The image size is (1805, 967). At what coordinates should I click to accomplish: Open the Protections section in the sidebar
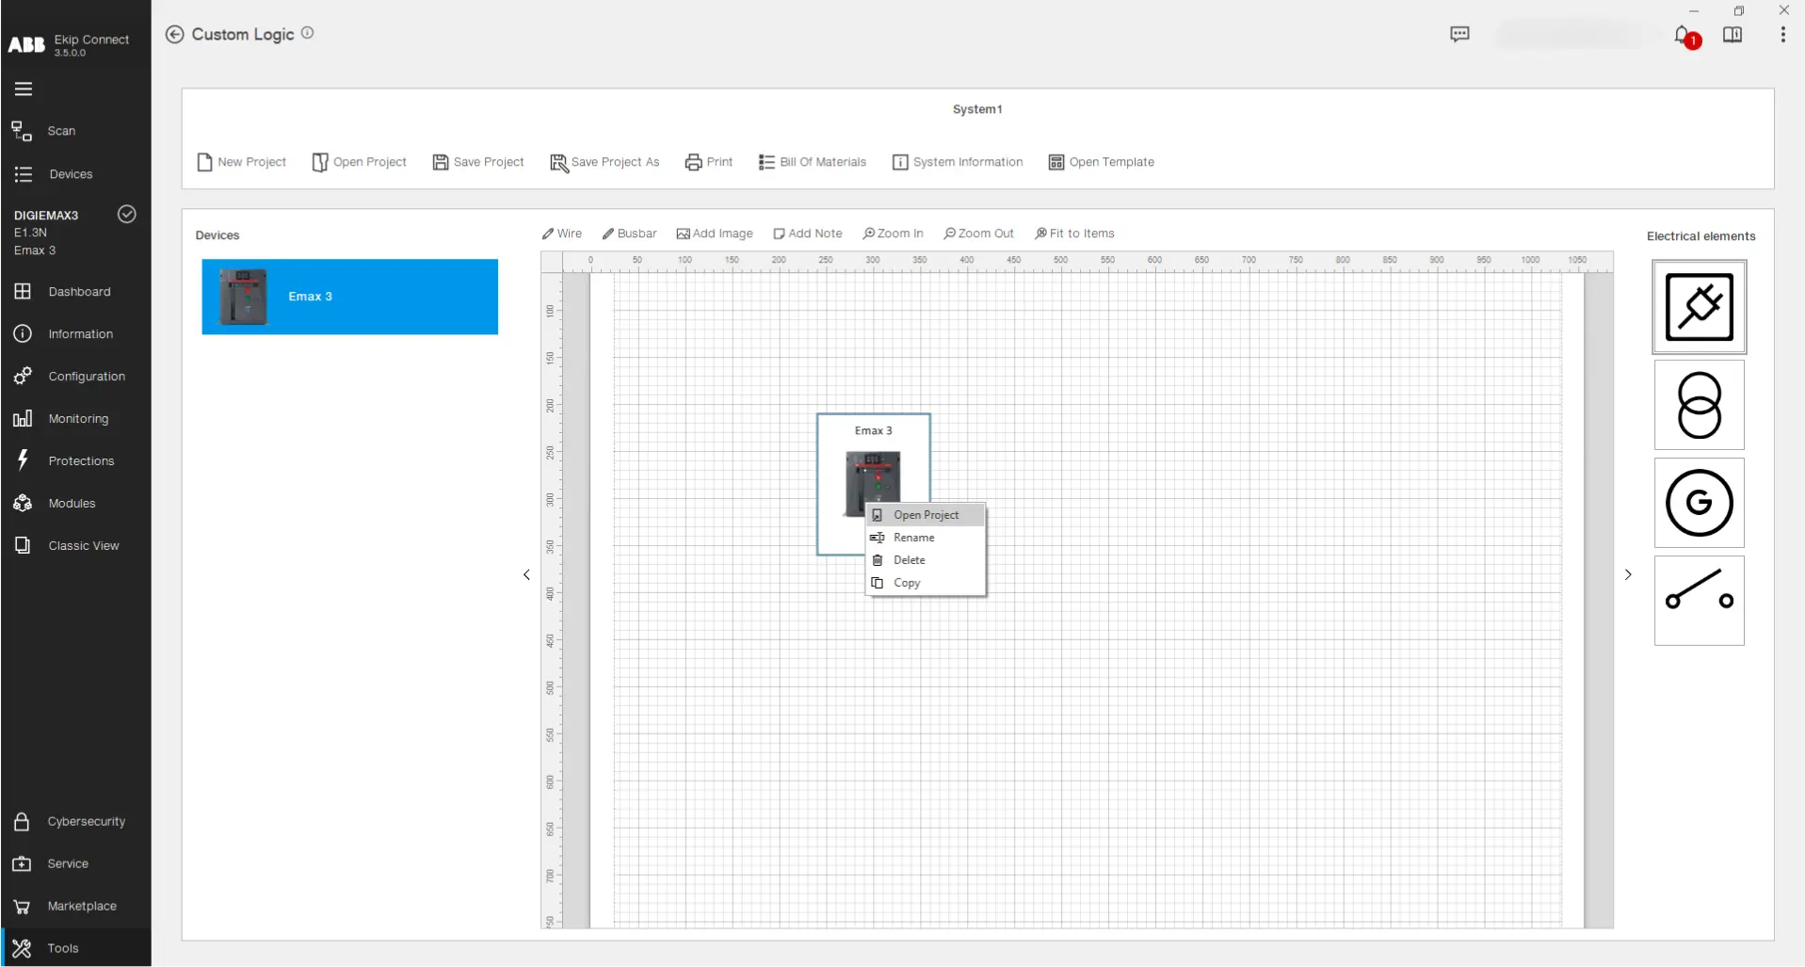point(84,460)
